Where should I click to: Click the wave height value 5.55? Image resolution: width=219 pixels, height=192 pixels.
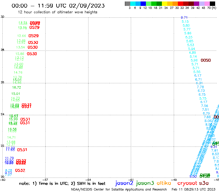197,72
